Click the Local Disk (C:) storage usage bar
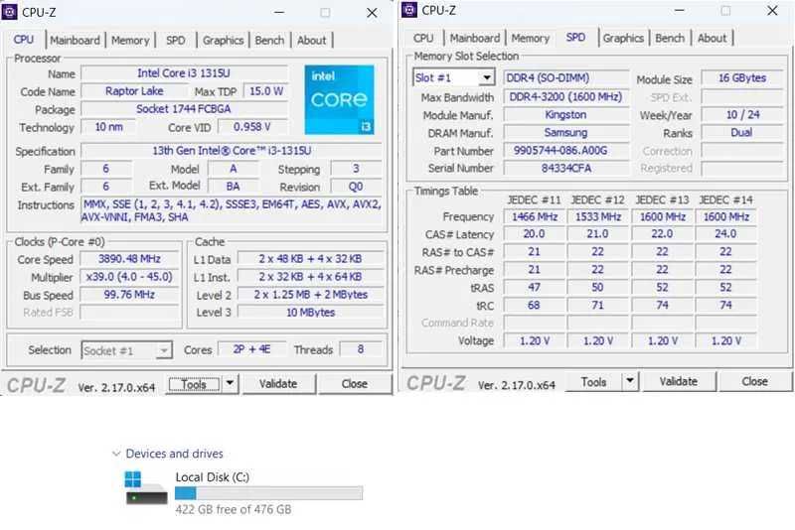This screenshot has height=530, width=795. coord(268,493)
